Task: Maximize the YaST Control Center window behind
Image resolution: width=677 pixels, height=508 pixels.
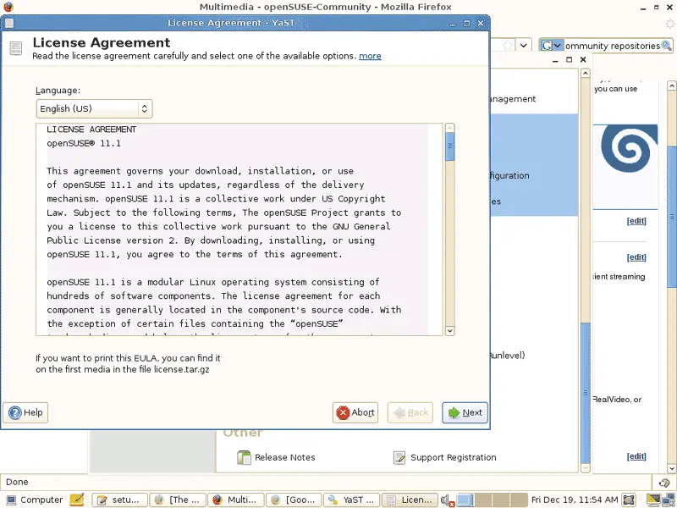Action: point(569,59)
